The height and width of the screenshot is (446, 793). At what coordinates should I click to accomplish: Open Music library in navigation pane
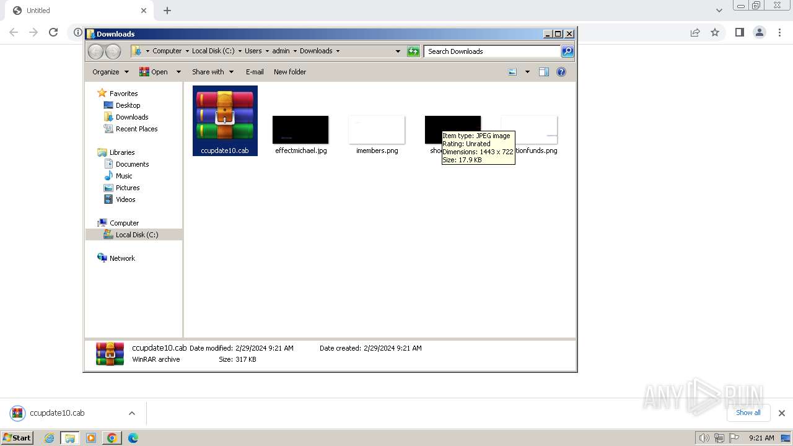pyautogui.click(x=124, y=176)
